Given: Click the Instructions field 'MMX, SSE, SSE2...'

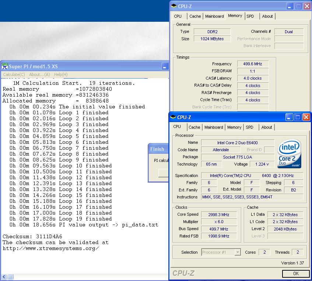Looking at the screenshot, I should click(252, 197).
